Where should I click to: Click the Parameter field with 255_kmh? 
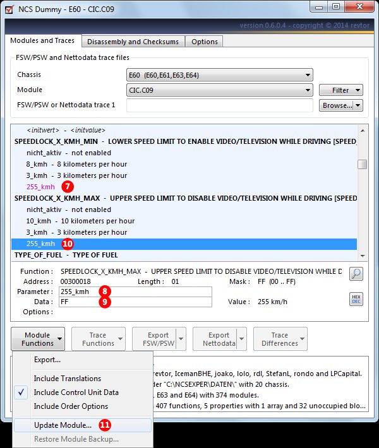click(135, 292)
